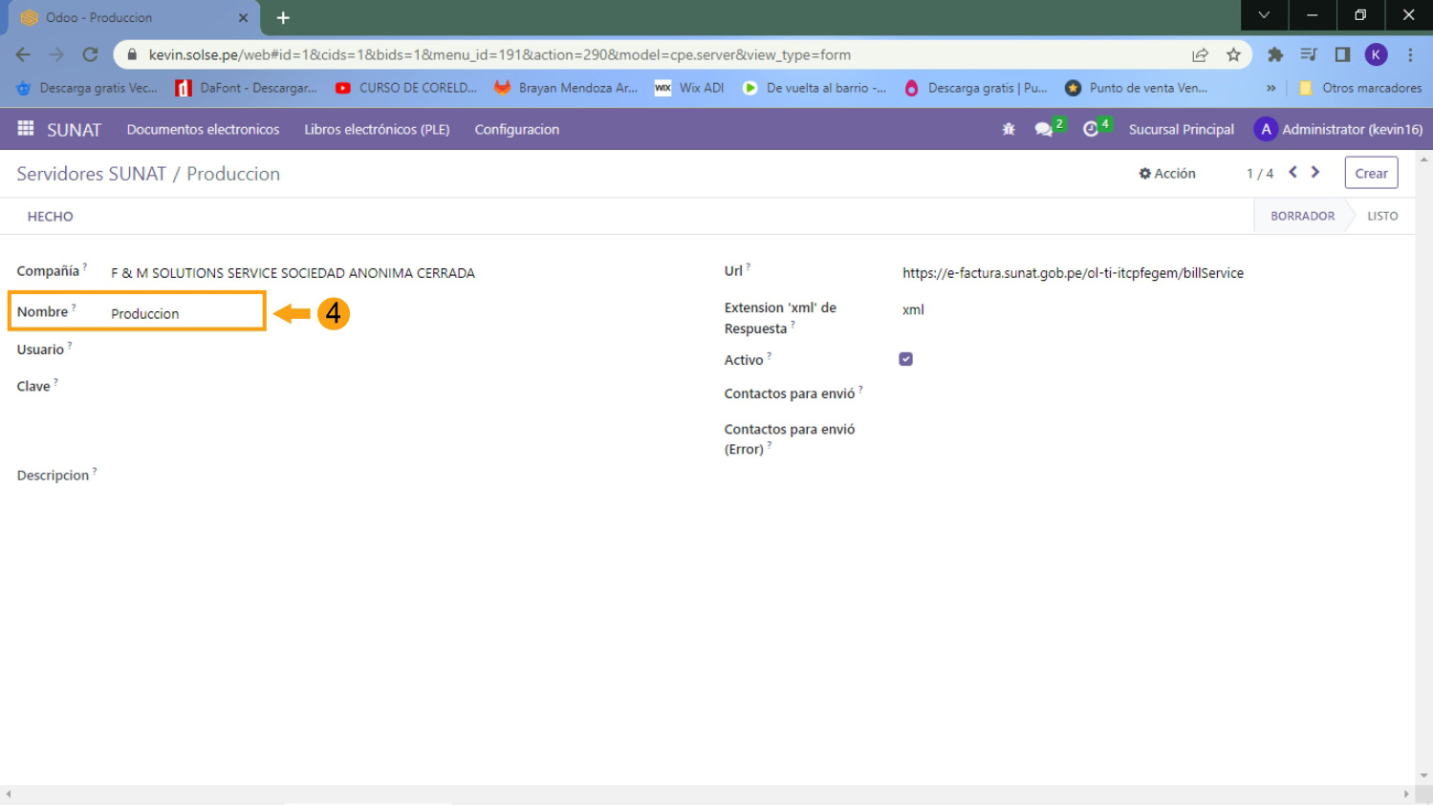Image resolution: width=1433 pixels, height=805 pixels.
Task: Open the conversations message icon
Action: pyautogui.click(x=1043, y=129)
